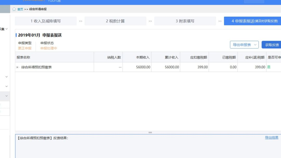Click the 本期收入 column header
This screenshot has height=158, width=281.
click(143, 57)
